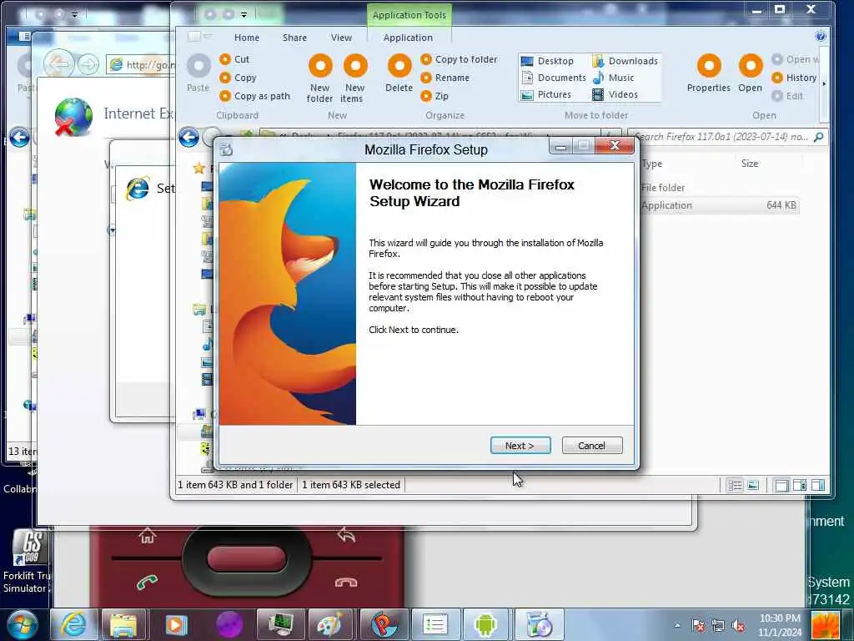The image size is (854, 641).
Task: Switch to details view in status bar
Action: click(x=736, y=485)
